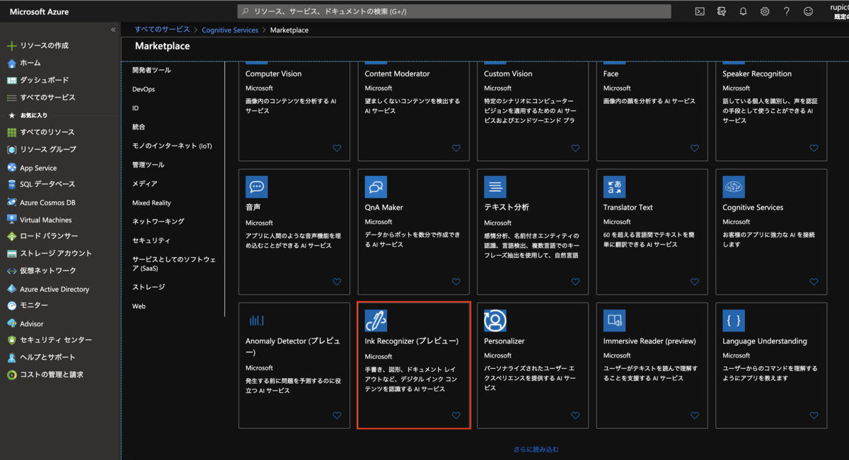
Task: Favorite the Custom Vision card heart
Action: pyautogui.click(x=575, y=148)
